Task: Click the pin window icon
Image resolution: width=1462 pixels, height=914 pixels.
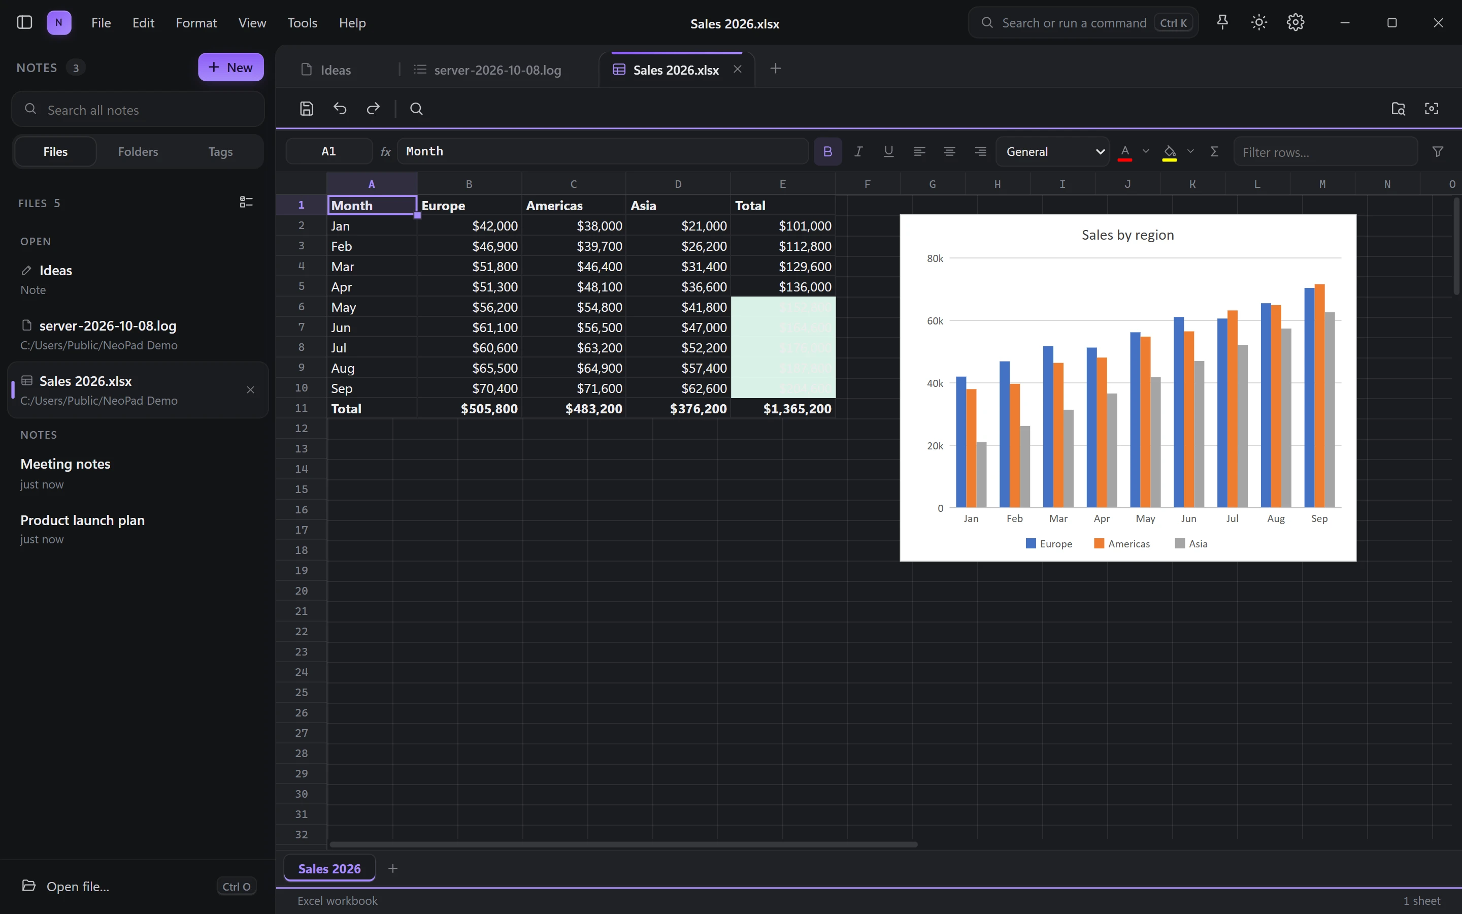Action: coord(1222,22)
